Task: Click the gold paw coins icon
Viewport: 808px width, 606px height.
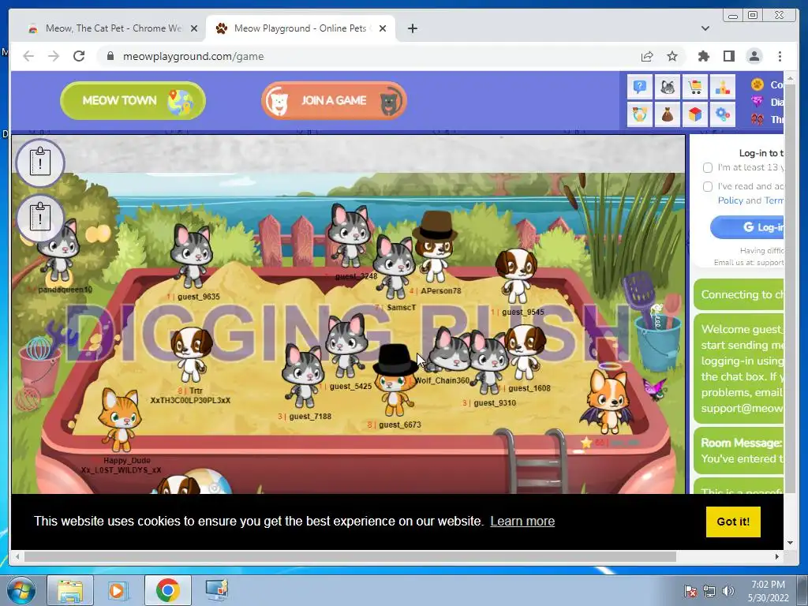Action: point(757,84)
